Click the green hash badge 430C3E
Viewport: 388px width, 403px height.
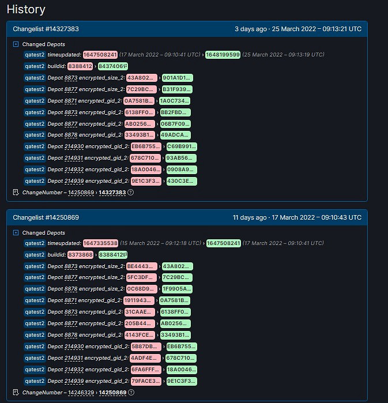point(180,181)
